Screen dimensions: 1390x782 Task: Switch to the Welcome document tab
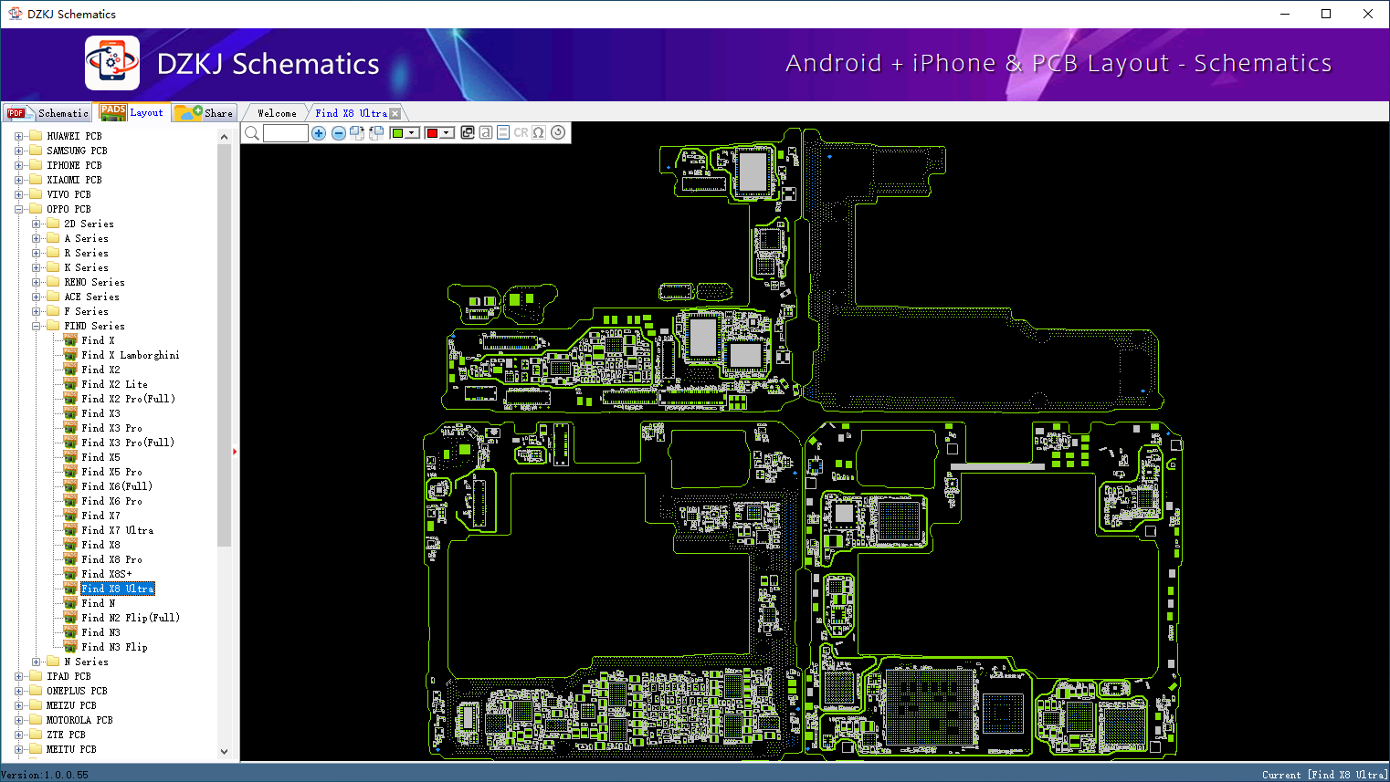click(x=277, y=113)
